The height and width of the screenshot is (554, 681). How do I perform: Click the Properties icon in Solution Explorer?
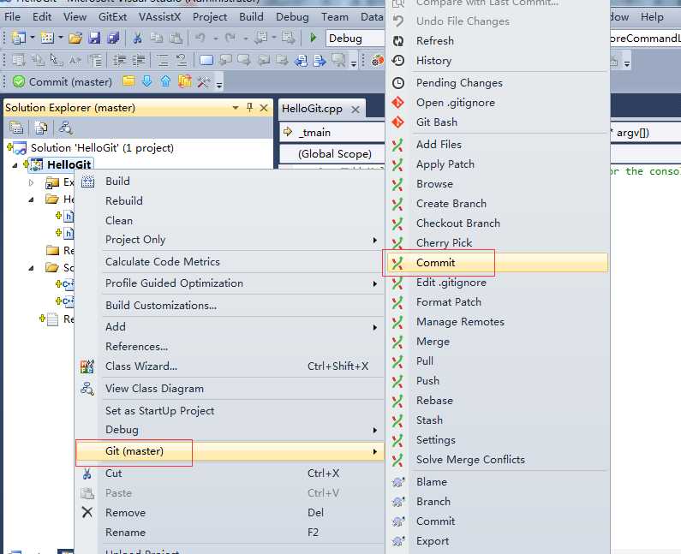click(16, 128)
